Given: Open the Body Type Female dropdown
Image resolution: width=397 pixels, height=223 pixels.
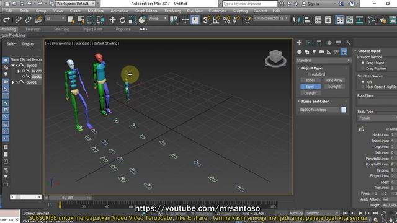Looking at the screenshot, I should (x=377, y=118).
